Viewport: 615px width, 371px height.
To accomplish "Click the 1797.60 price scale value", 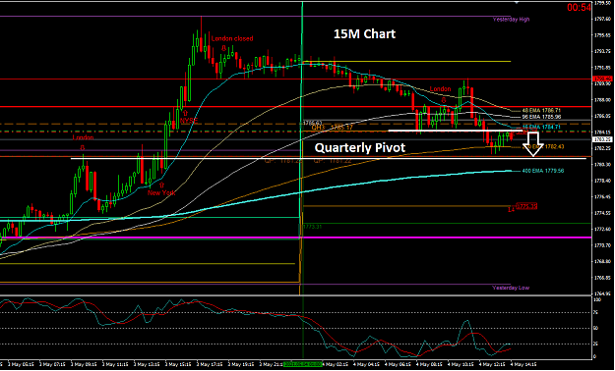I will pyautogui.click(x=603, y=19).
